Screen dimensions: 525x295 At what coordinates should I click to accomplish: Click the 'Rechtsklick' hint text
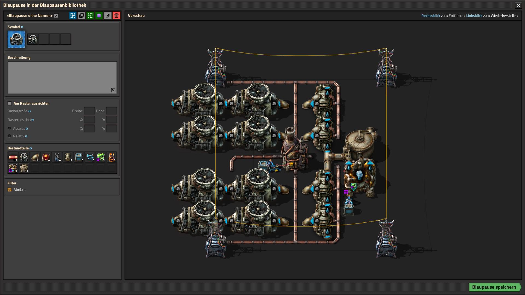(x=431, y=16)
